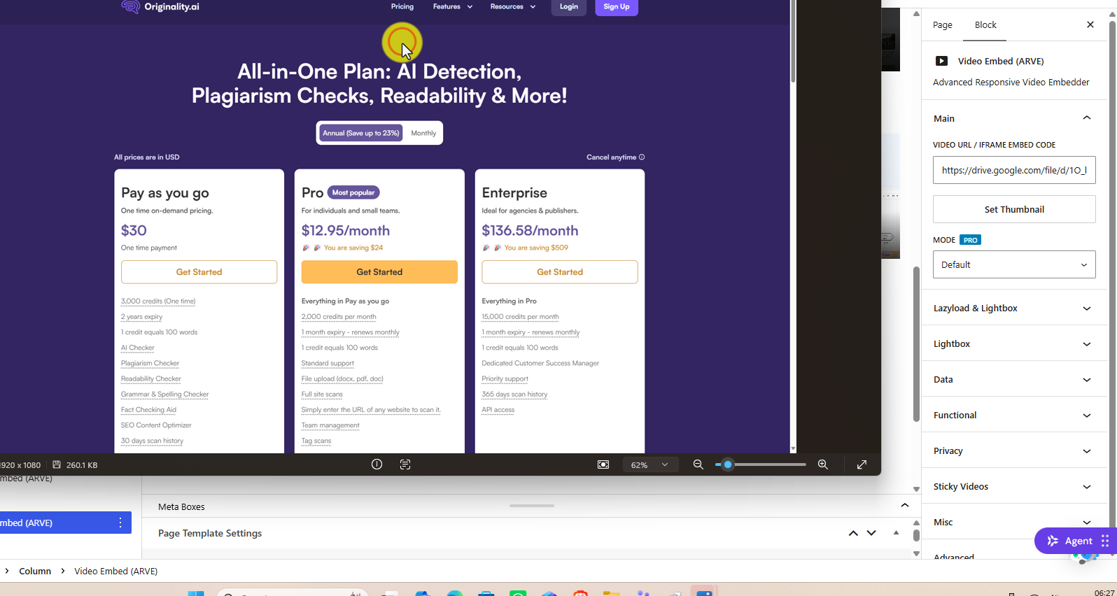
Task: Click the Login button
Action: pos(569,7)
